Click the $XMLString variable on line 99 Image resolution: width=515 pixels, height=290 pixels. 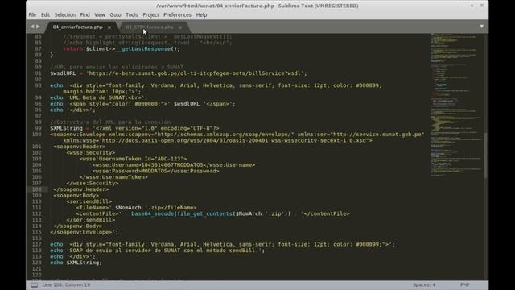click(66, 128)
